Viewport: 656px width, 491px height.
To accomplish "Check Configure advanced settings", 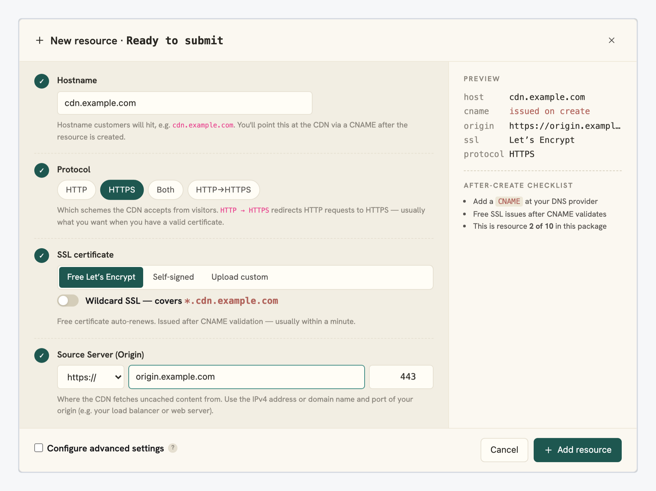I will pos(39,448).
